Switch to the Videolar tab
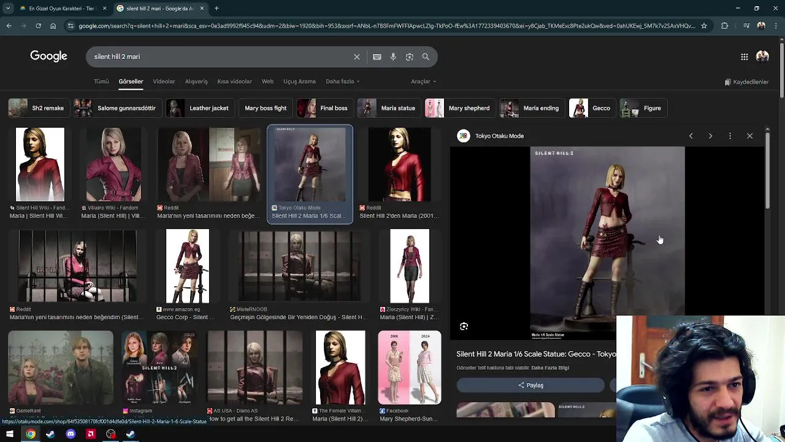 click(x=164, y=82)
